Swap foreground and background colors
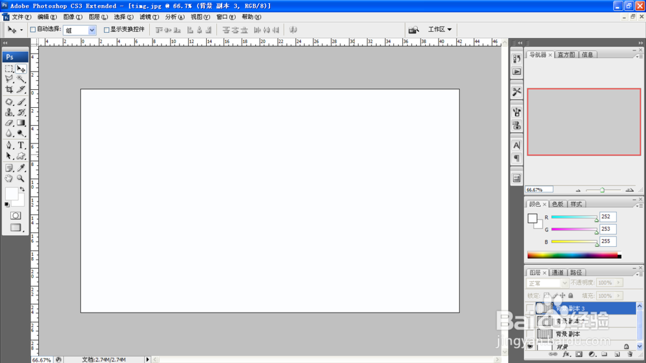646x363 pixels. pos(22,189)
